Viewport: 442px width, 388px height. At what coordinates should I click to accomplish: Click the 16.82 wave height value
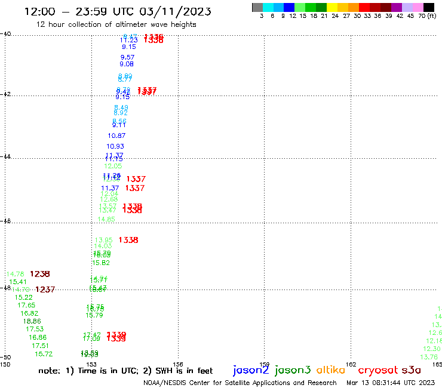[x=29, y=313]
